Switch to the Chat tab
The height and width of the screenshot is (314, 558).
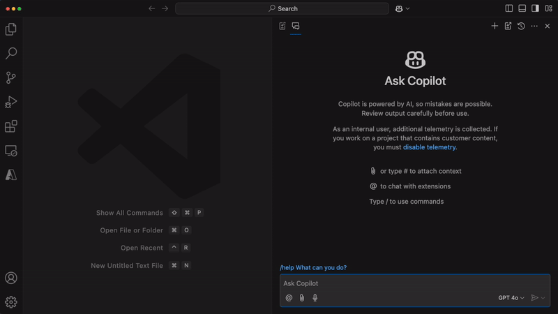tap(296, 26)
